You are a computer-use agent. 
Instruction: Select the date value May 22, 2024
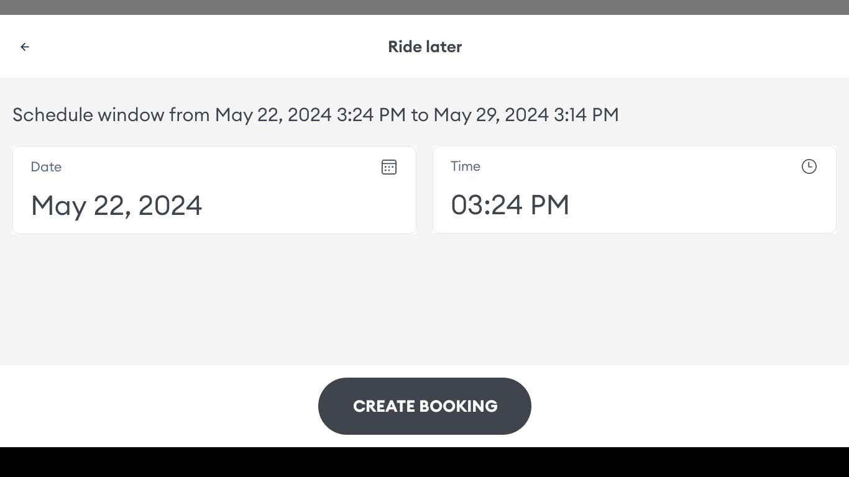coord(117,206)
